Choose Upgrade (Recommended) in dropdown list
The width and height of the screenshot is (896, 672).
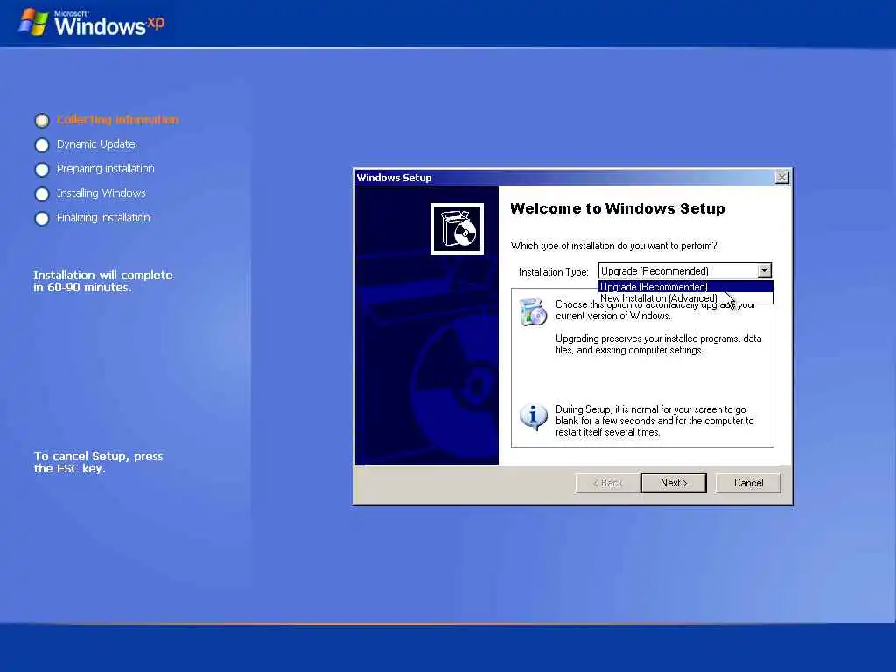[685, 287]
